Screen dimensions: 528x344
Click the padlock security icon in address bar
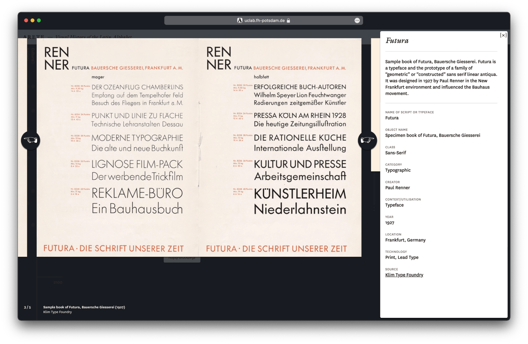point(288,21)
